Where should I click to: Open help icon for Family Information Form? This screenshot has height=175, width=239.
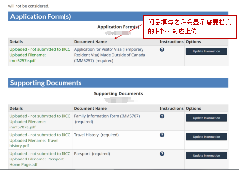coord(162,116)
